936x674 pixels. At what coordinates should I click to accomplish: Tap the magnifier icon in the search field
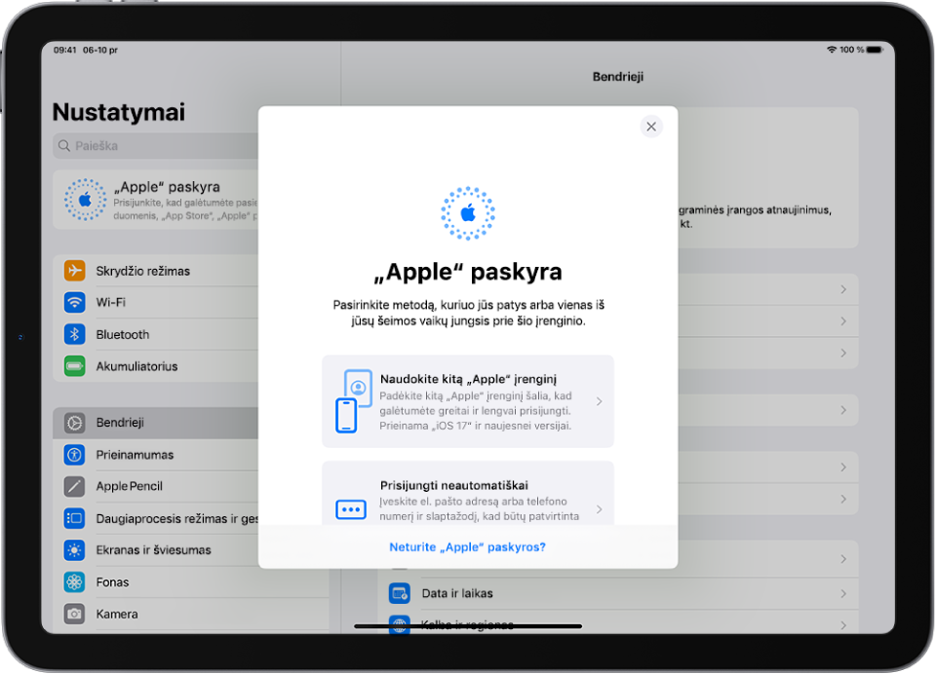(x=64, y=145)
